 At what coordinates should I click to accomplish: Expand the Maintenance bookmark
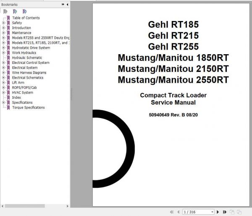(x=3, y=33)
